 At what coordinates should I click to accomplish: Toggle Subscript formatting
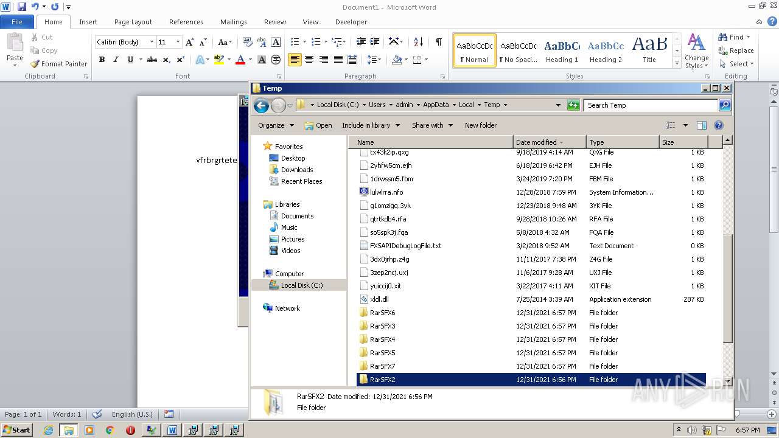tap(166, 60)
